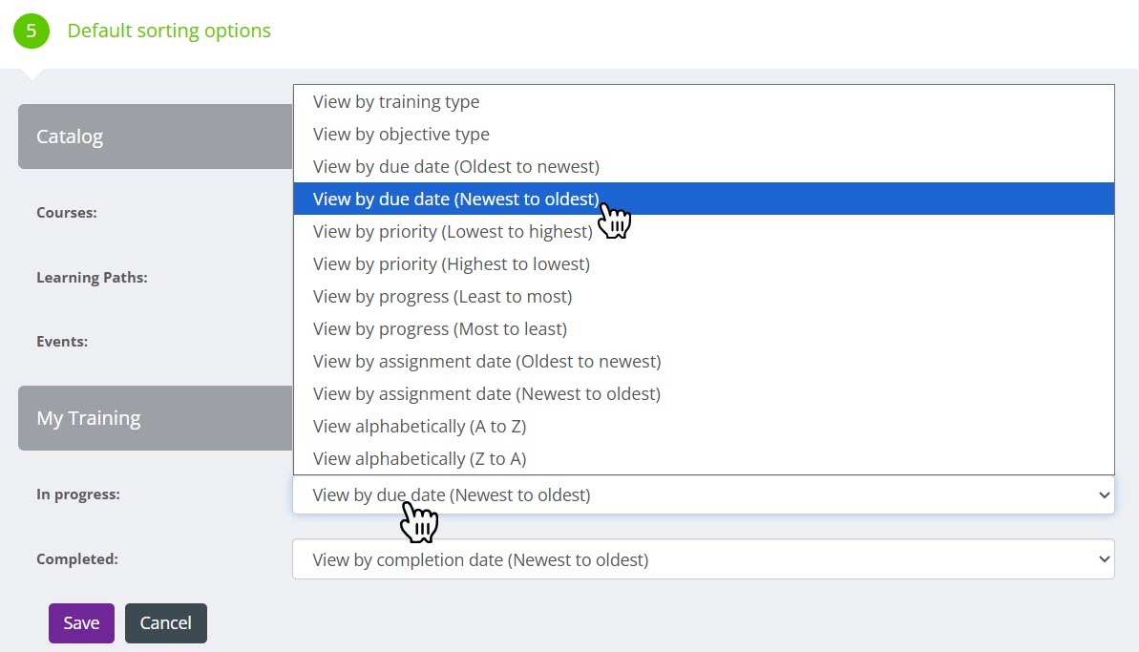Select assignment date Oldest to newest
Image resolution: width=1139 pixels, height=652 pixels.
coord(487,362)
